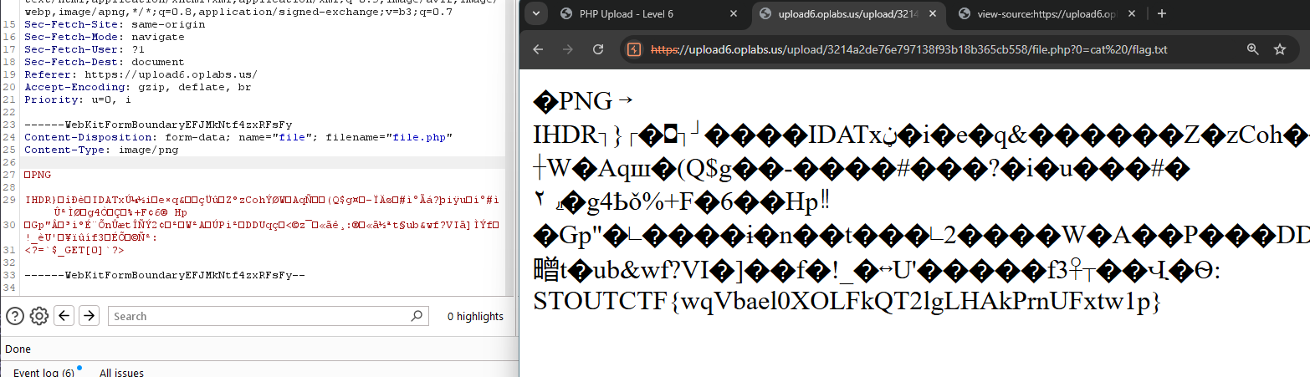Open the All issues tab

(121, 372)
